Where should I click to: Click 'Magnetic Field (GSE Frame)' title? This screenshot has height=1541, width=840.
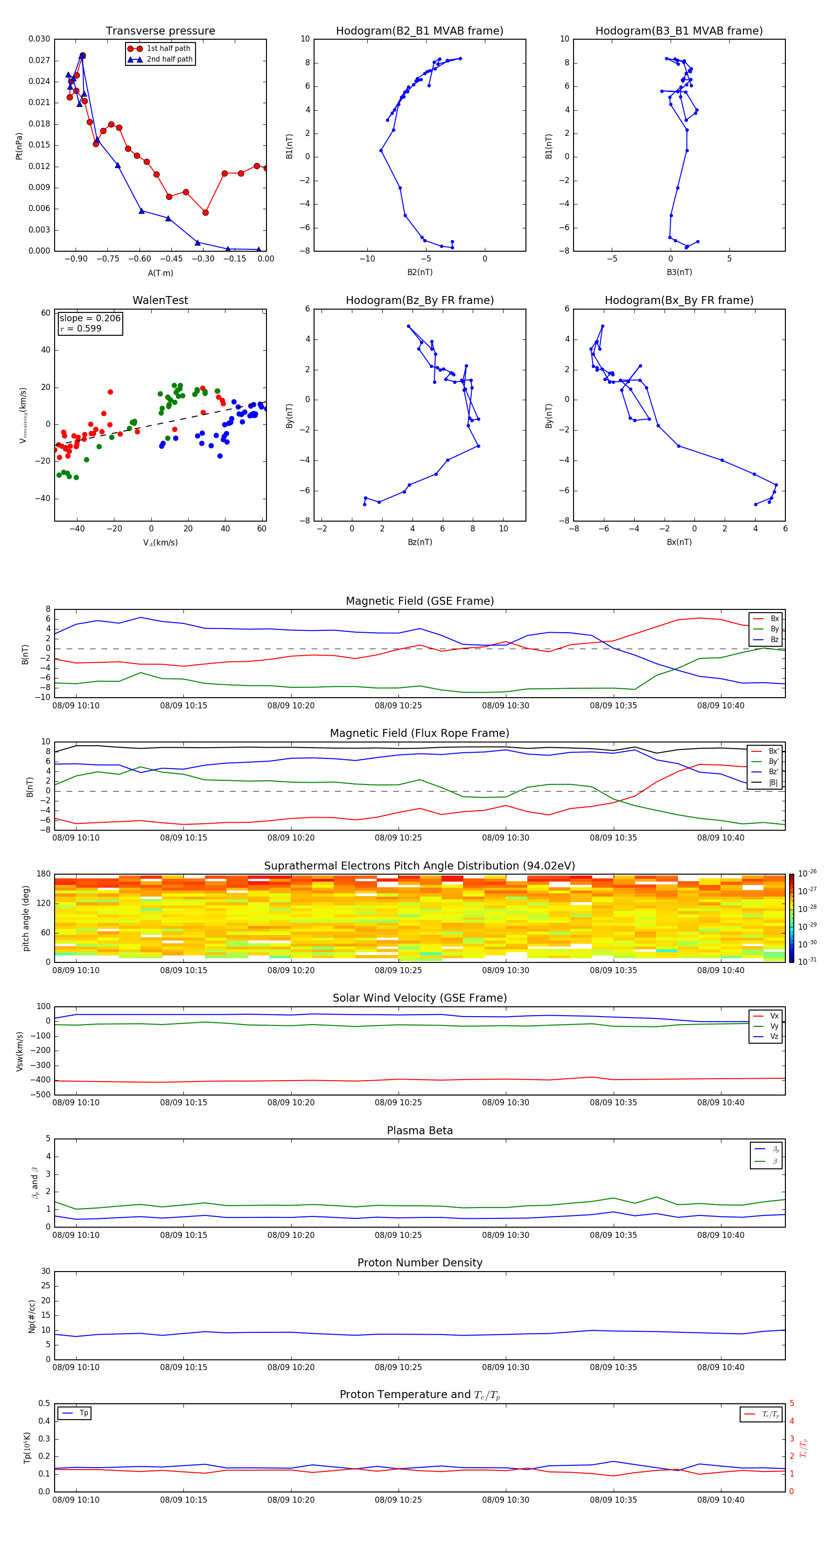(x=420, y=601)
